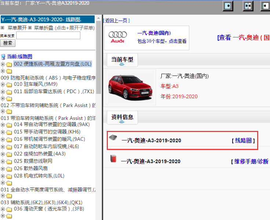Click the 查看 一汽-奥迪 header link
This screenshot has height=220, width=270.
pos(244,37)
